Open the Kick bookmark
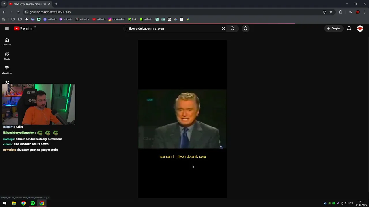The image size is (369, 207). (x=132, y=19)
